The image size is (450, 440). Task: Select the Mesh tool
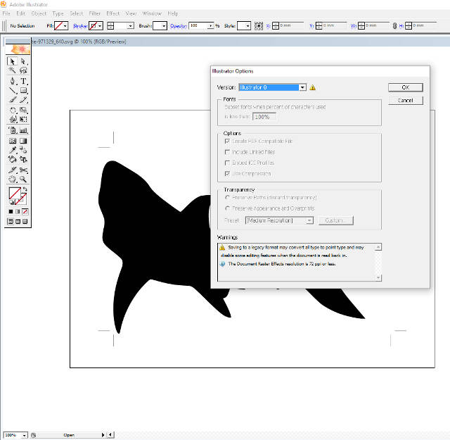(12, 141)
